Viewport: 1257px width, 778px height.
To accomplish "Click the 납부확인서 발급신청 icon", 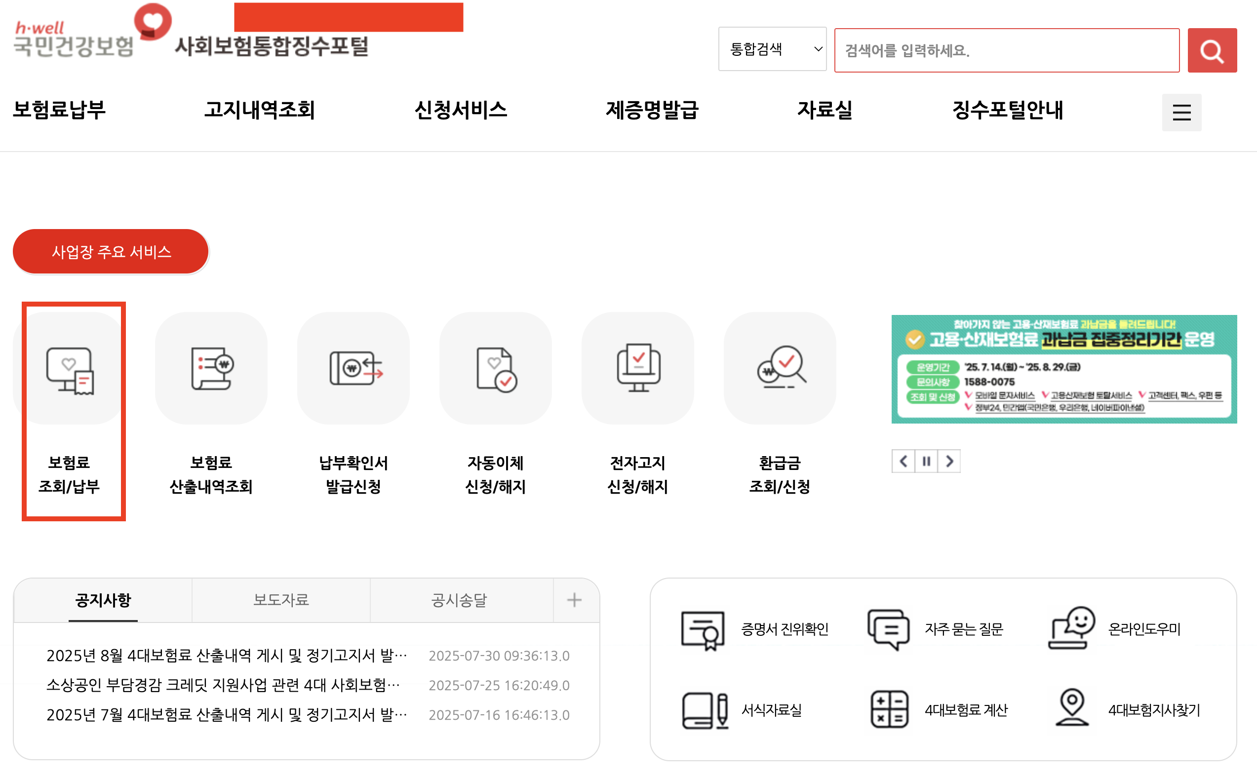I will pyautogui.click(x=354, y=369).
